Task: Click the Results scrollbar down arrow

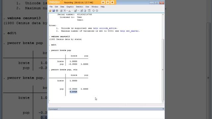Action: (163, 102)
